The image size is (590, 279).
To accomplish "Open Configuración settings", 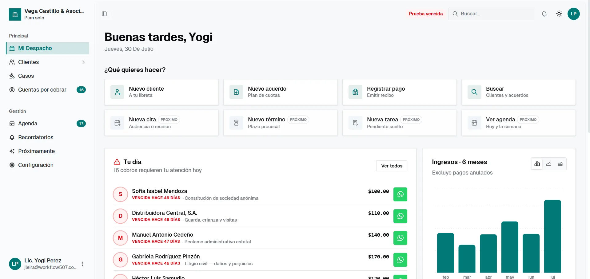I will (x=47, y=165).
